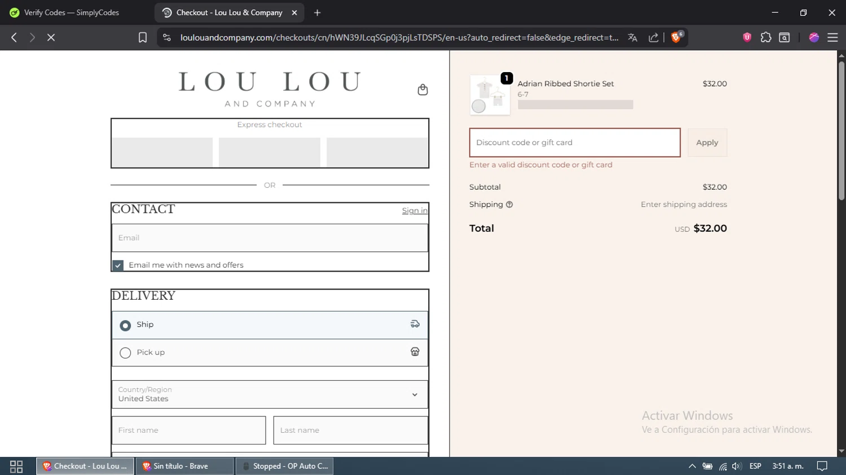Open a new browser tab

click(318, 12)
